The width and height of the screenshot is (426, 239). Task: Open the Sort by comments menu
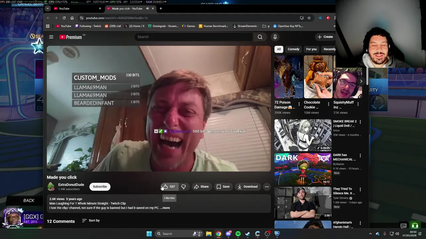91,220
